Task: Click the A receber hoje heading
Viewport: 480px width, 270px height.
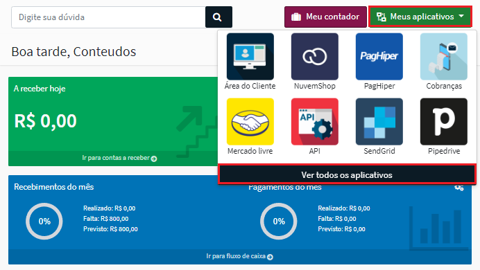Action: [40, 89]
